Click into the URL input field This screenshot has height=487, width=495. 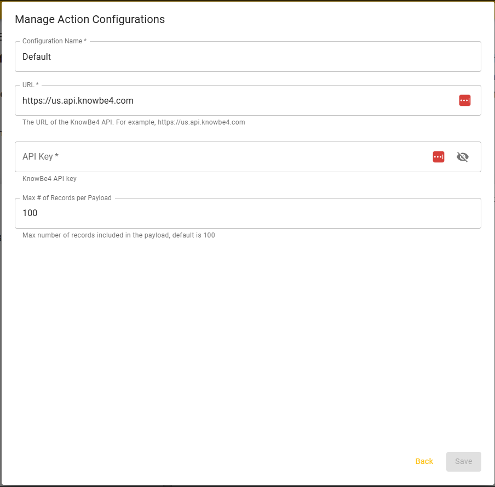248,100
